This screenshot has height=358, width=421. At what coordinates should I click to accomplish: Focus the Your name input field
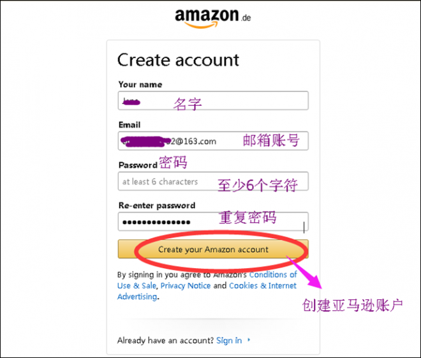point(213,101)
